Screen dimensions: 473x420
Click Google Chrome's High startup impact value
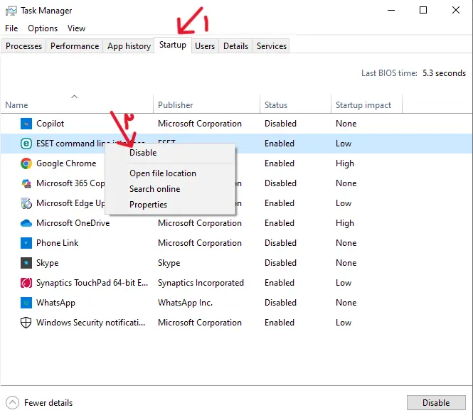coord(345,163)
